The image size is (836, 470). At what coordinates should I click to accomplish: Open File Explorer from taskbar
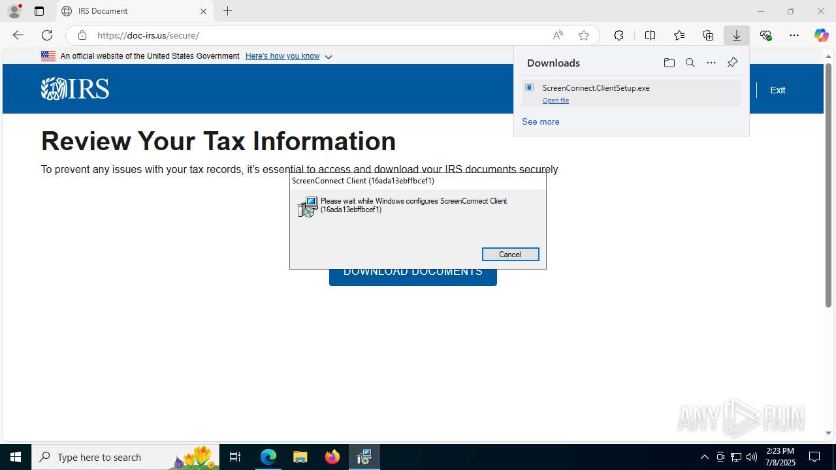[x=300, y=457]
